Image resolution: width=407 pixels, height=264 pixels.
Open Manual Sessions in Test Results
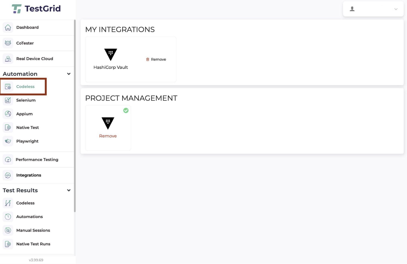(33, 230)
